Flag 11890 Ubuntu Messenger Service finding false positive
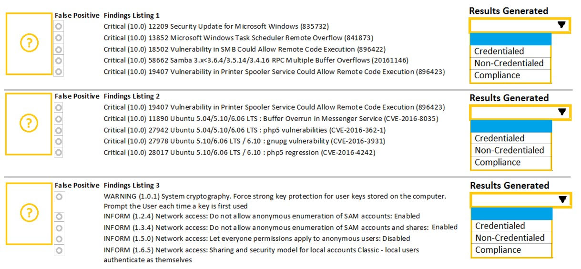 coord(59,119)
